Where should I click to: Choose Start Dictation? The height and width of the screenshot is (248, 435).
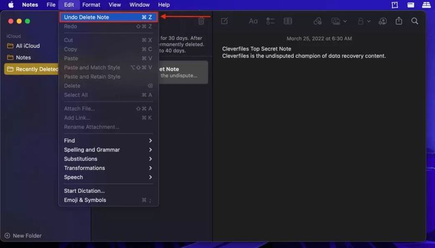tap(108, 190)
